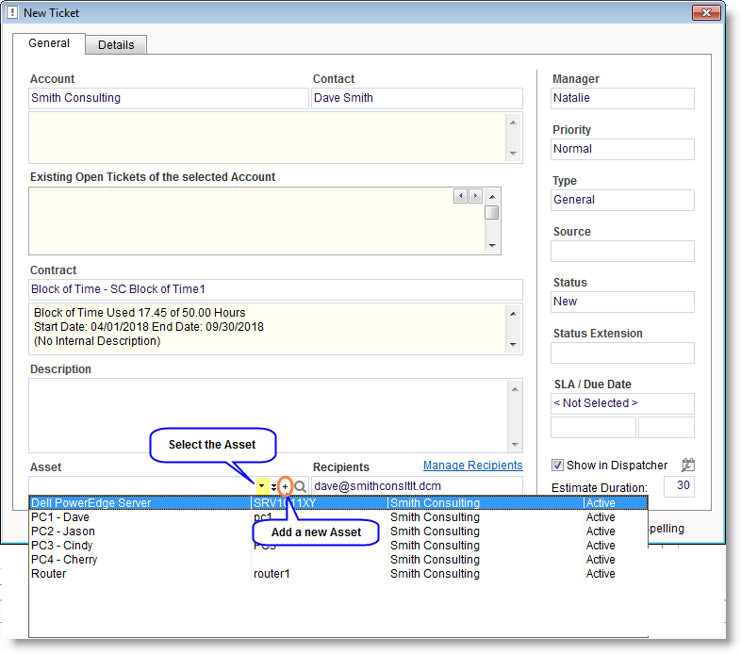Close the New Ticket window
Image resolution: width=741 pixels, height=654 pixels.
pyautogui.click(x=706, y=13)
